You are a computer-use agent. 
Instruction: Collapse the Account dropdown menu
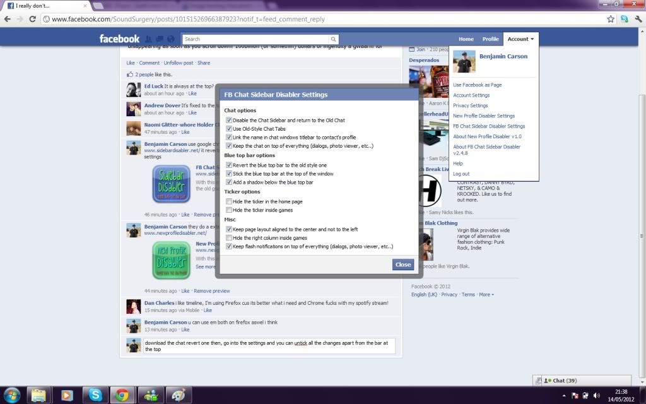click(x=520, y=39)
